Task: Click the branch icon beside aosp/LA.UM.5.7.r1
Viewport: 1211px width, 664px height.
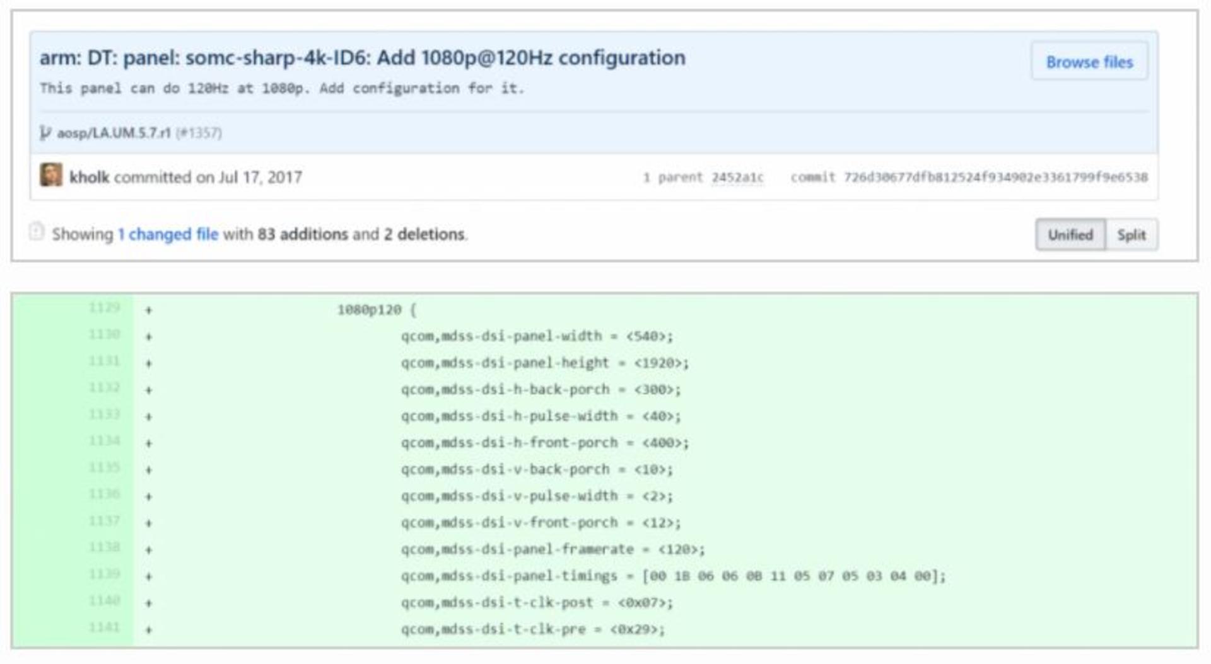Action: coord(45,132)
